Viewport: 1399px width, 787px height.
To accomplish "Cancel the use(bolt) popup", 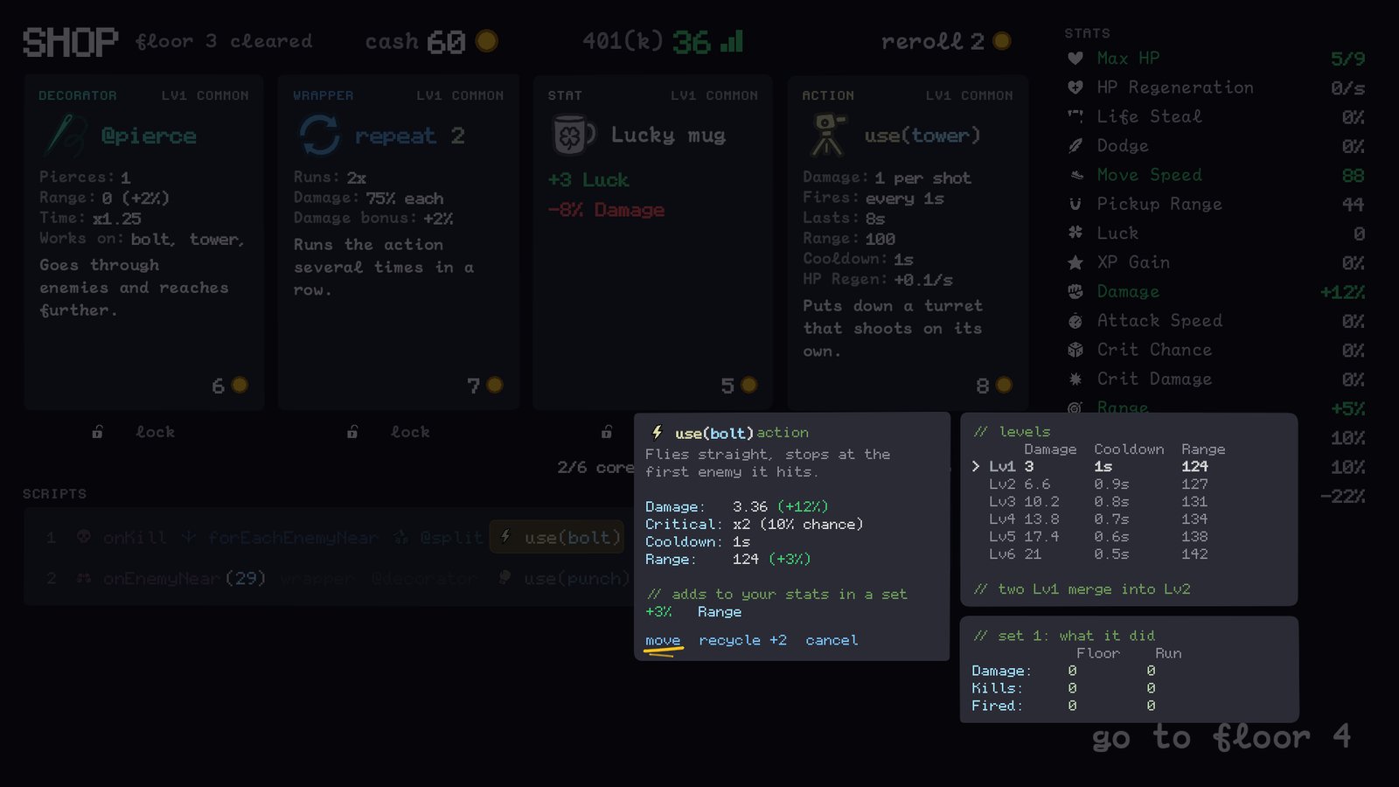I will (832, 640).
